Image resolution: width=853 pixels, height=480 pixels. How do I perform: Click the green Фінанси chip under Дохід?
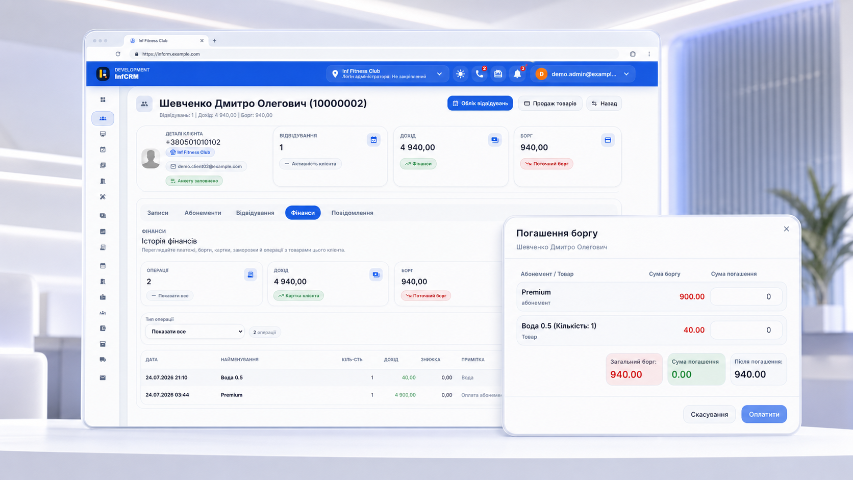(418, 164)
